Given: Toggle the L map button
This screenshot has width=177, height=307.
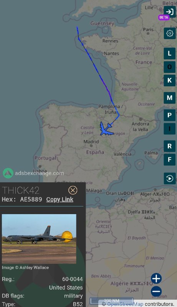Looking at the screenshot, I should pos(170,53).
